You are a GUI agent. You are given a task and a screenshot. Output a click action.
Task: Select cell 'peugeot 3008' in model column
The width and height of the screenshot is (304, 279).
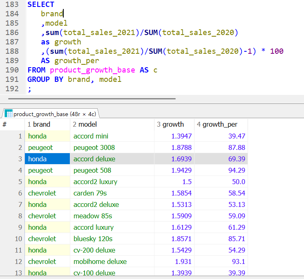coord(112,147)
